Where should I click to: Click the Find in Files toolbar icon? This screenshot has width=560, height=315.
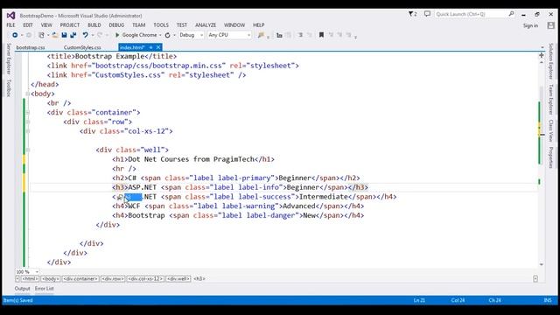[x=261, y=35]
